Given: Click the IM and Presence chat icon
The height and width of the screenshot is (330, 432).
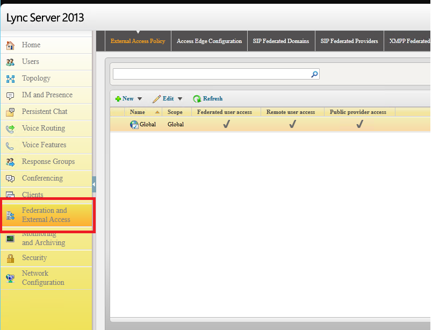Looking at the screenshot, I should point(10,96).
